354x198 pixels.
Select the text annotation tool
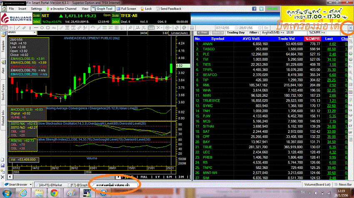[54, 28]
